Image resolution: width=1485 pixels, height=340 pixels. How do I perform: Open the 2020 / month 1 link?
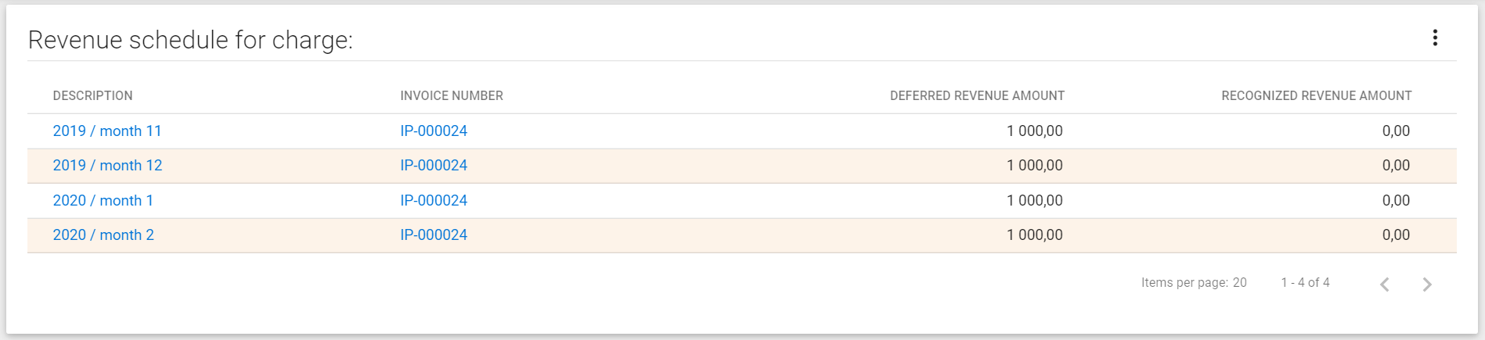[103, 201]
